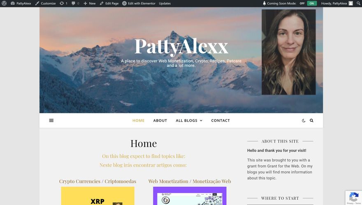
Task: Go to the About menu item
Action: tap(160, 120)
